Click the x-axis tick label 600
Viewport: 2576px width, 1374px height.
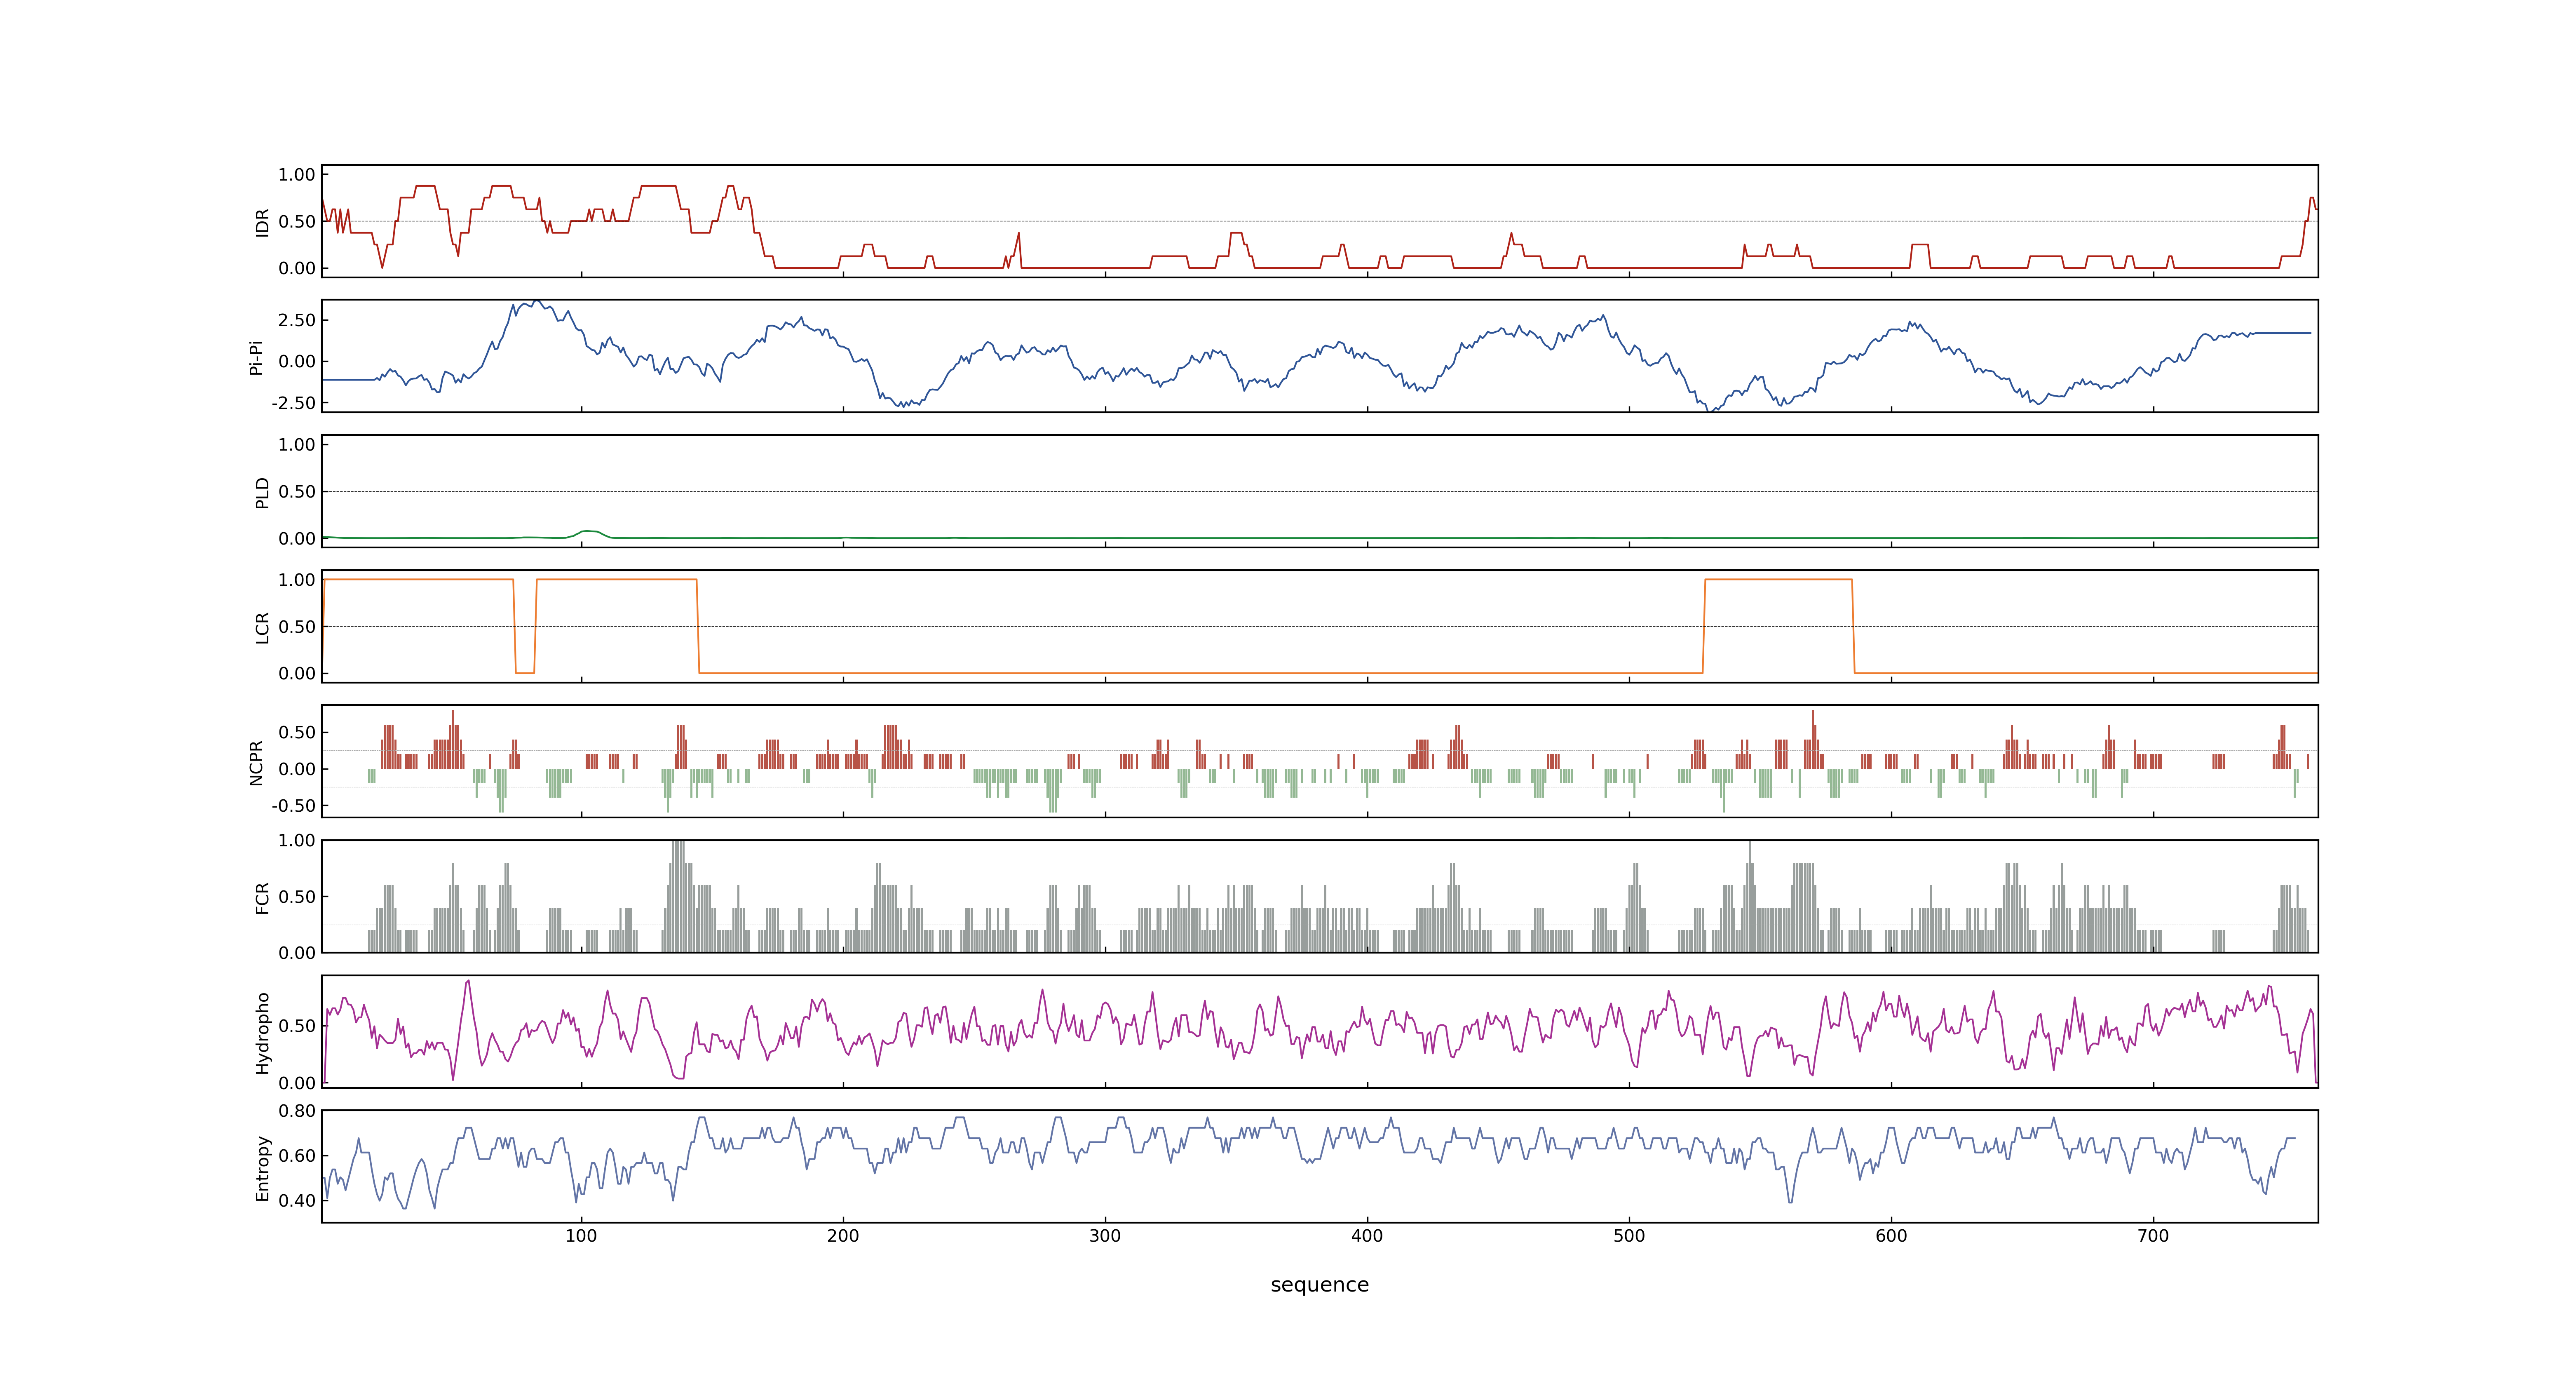[1891, 1236]
